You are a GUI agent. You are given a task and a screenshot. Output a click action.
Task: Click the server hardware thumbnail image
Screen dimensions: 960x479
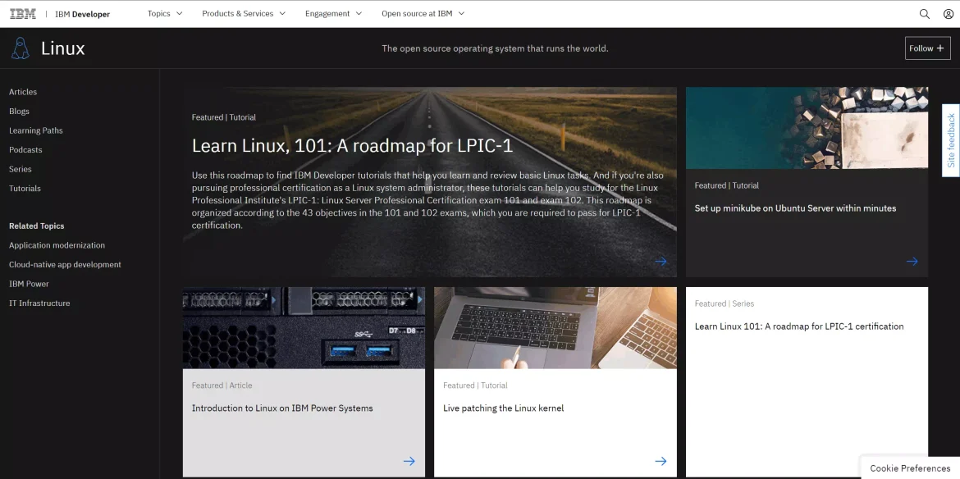pos(304,328)
